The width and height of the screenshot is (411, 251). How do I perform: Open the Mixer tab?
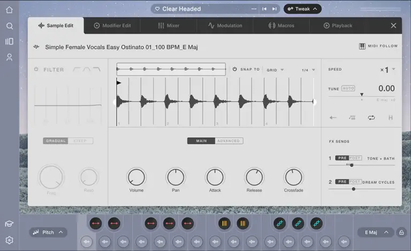(169, 25)
